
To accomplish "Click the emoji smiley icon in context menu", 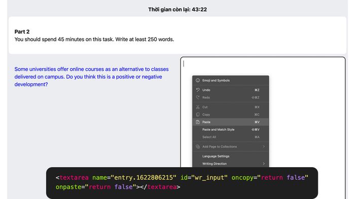I will (198, 80).
